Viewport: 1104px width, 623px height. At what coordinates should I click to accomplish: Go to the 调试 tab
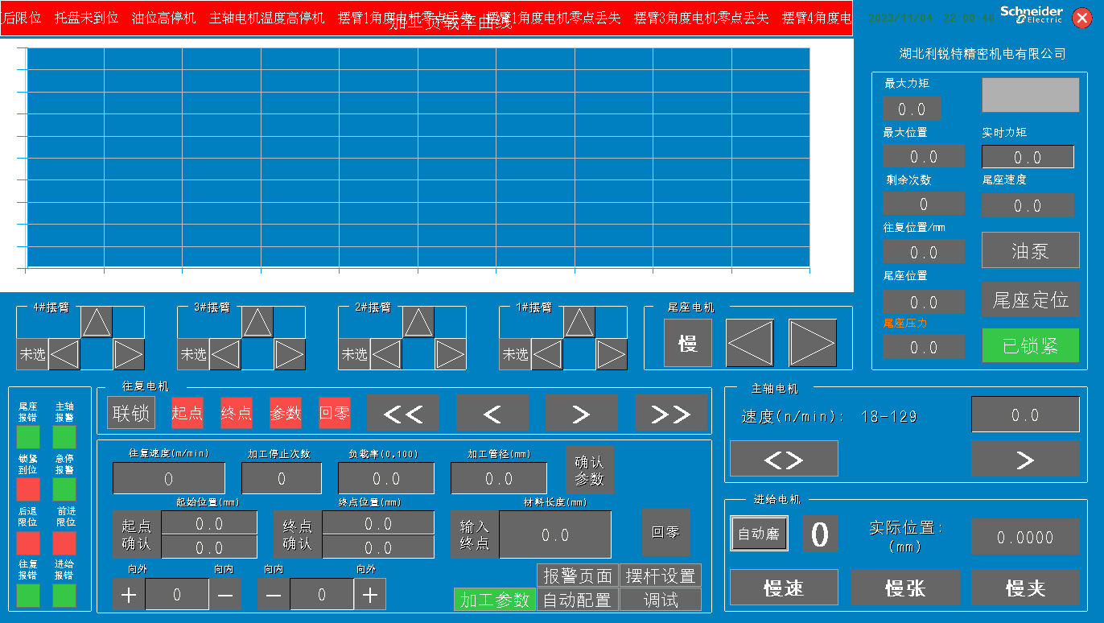point(661,600)
